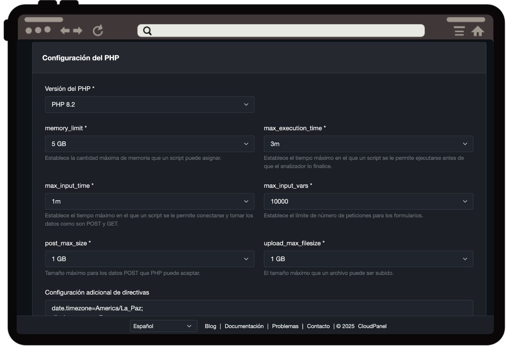This screenshot has width=513, height=346.
Task: Open the Versión del PHP dropdown
Action: coord(149,104)
